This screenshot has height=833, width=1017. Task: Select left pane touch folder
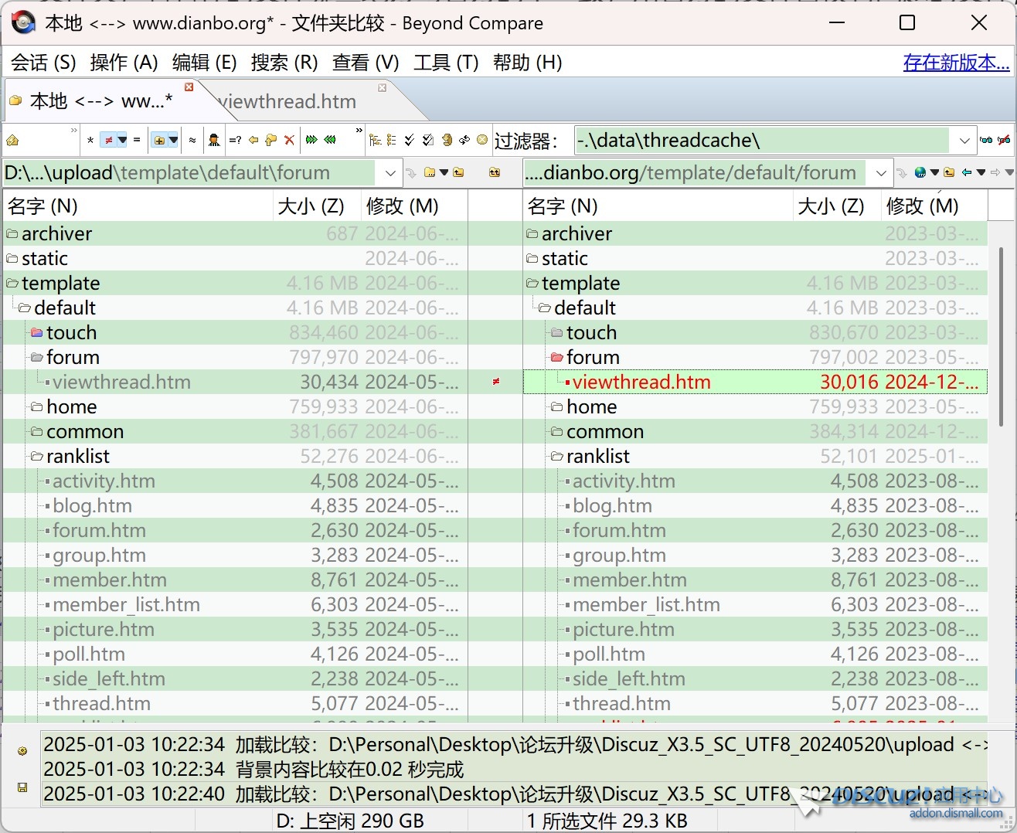[71, 332]
